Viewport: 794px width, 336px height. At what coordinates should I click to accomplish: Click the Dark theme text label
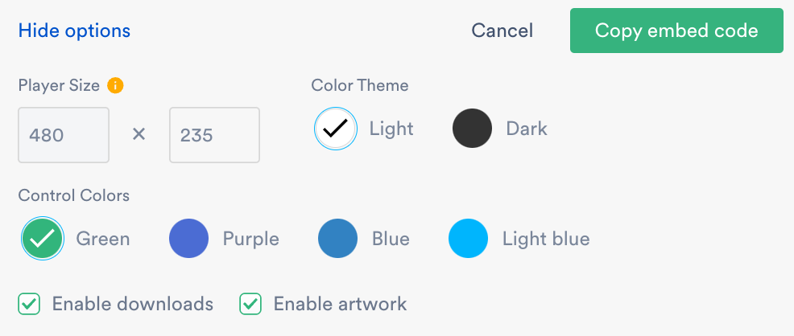pos(527,129)
